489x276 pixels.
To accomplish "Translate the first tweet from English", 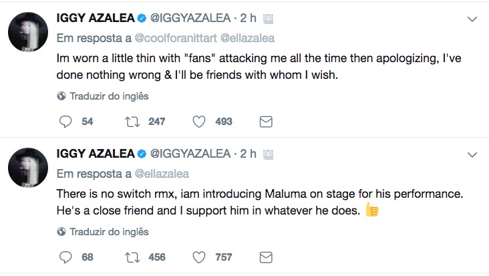I will pos(109,96).
